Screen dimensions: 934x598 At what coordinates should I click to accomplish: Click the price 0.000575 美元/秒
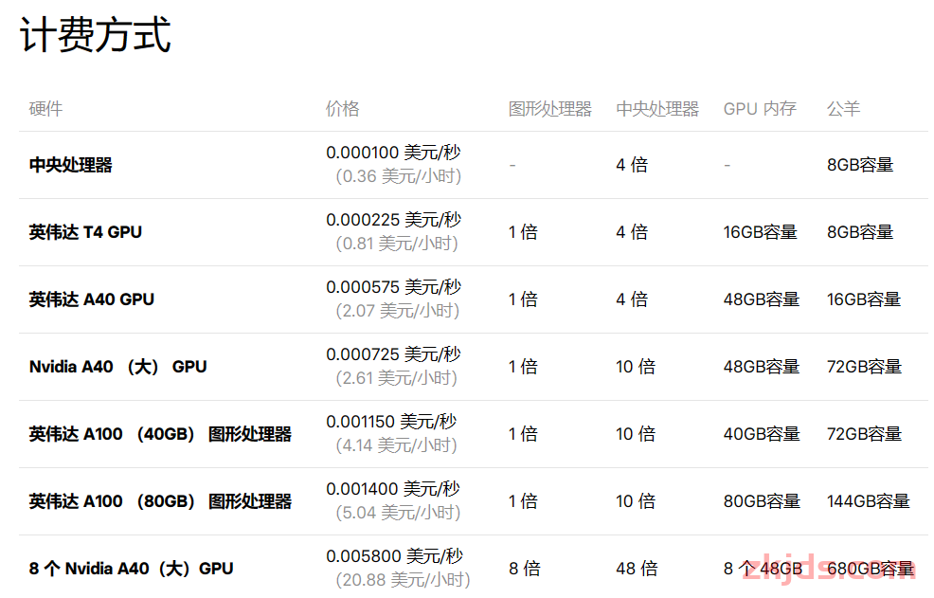point(393,287)
